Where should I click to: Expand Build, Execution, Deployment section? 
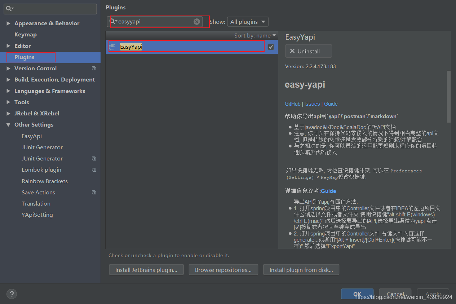pyautogui.click(x=8, y=80)
